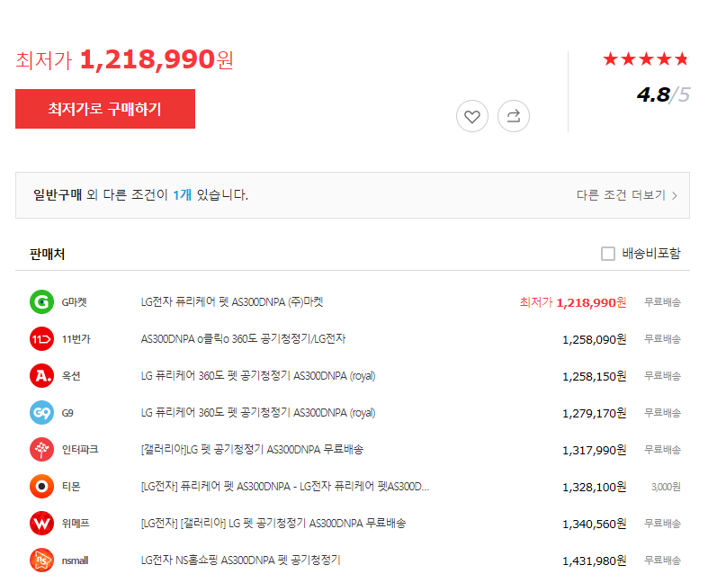Open 위메프 [LG전자] [갤러리아] listing
The width and height of the screenshot is (717, 583).
click(273, 523)
